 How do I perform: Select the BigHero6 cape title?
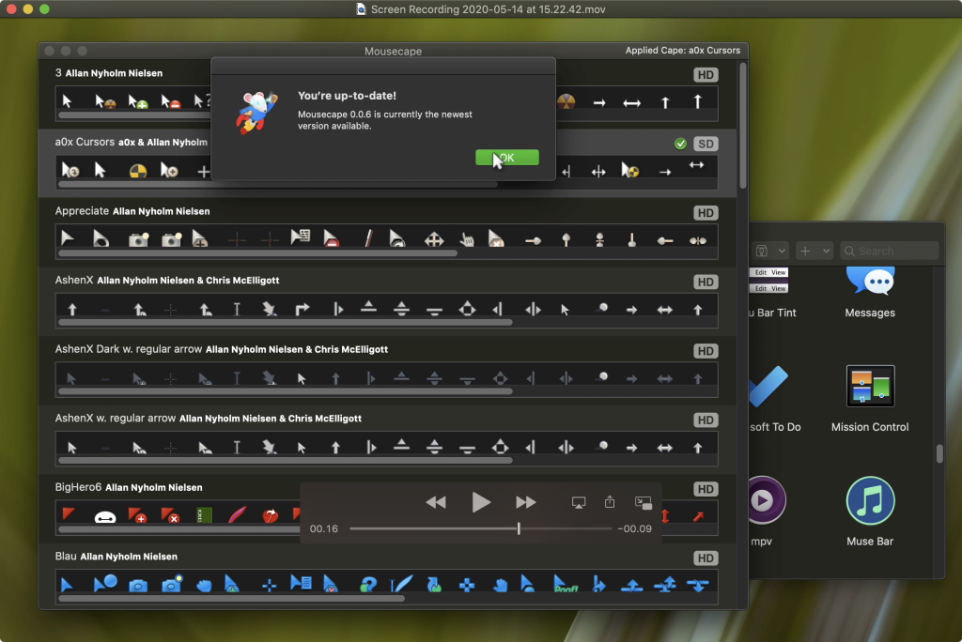(x=79, y=487)
